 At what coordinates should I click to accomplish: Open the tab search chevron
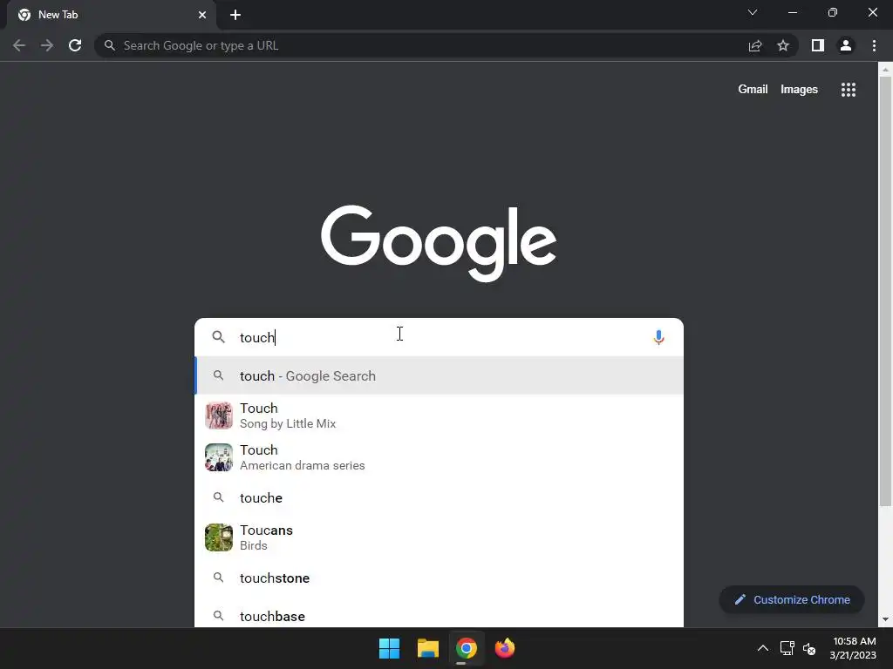pyautogui.click(x=753, y=12)
